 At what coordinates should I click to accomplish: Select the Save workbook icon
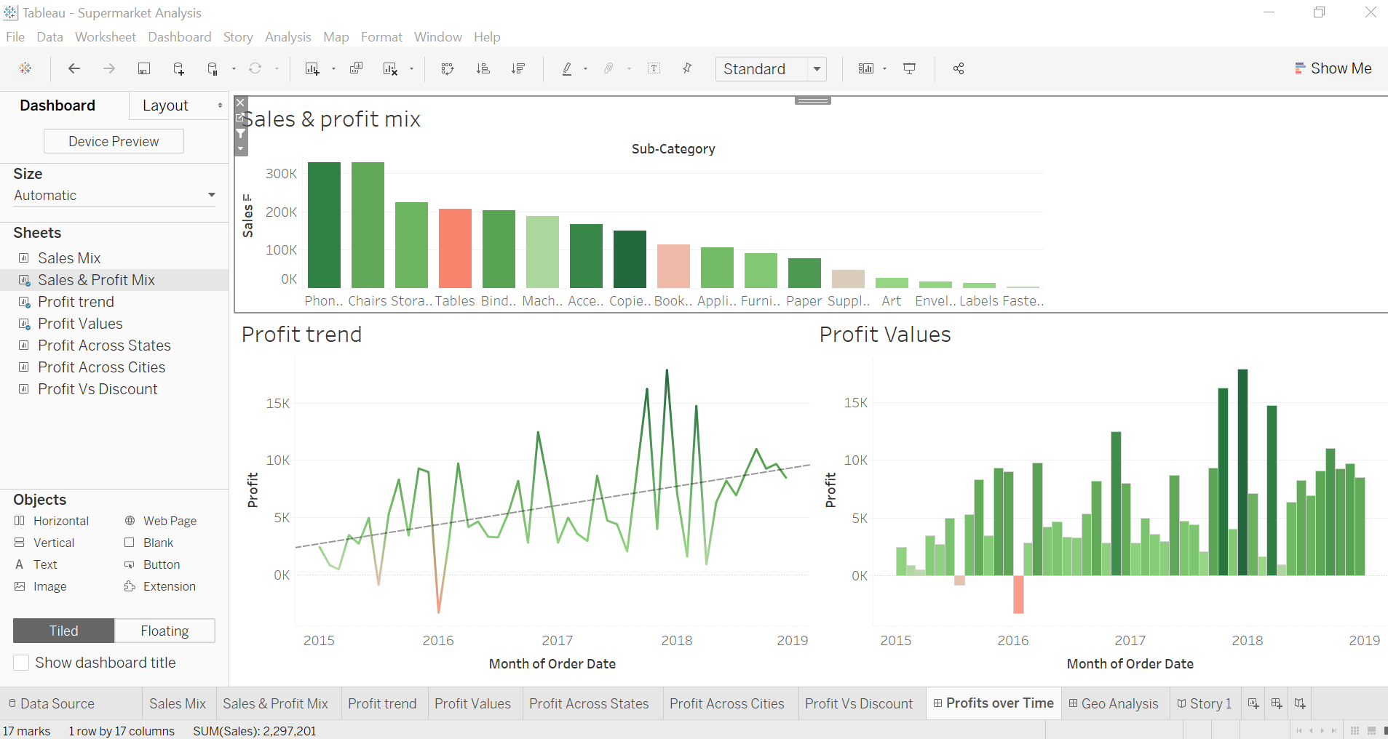tap(143, 68)
